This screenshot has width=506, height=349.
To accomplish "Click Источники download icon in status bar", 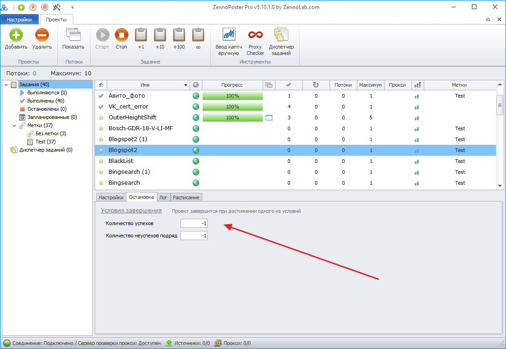I will 169,343.
